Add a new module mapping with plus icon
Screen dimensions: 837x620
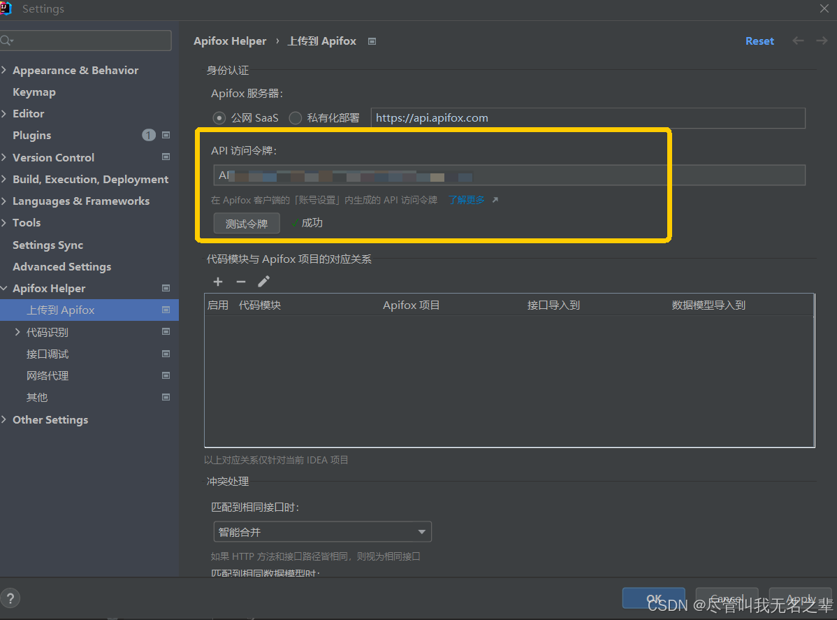tap(218, 282)
